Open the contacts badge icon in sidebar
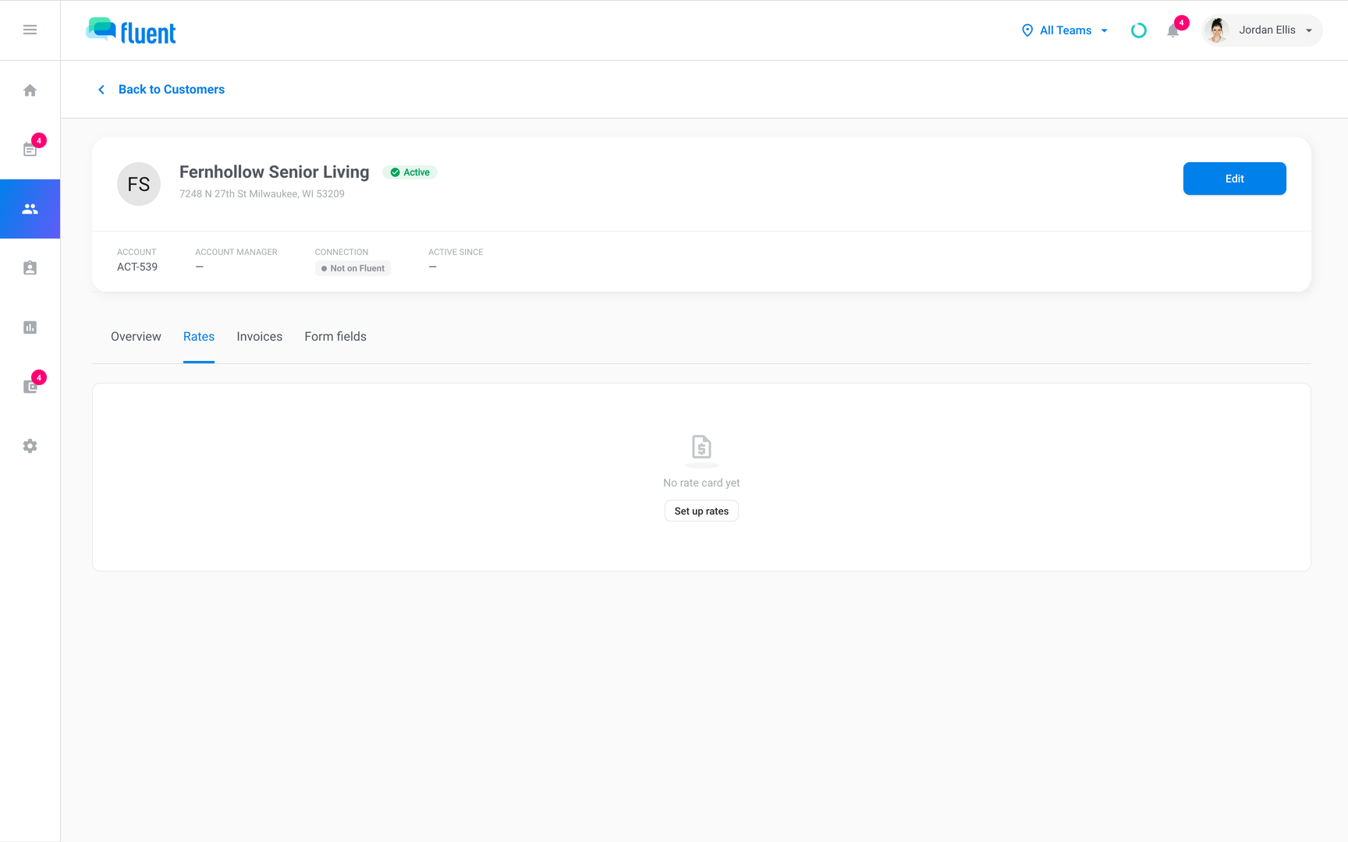Screen dimensions: 1348x842 tap(30, 268)
